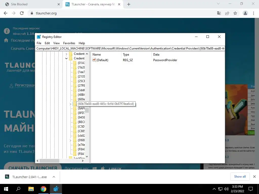Click the {e74e key label
The height and width of the screenshot is (194, 259).
[x=81, y=145]
